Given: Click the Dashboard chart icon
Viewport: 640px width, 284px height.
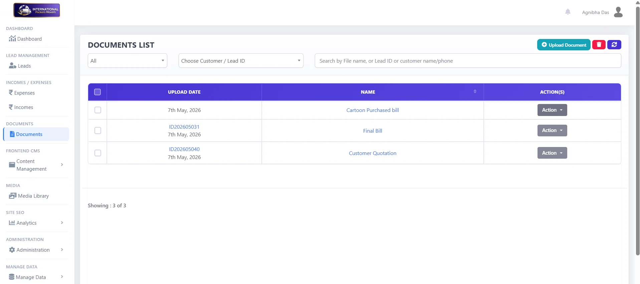Looking at the screenshot, I should 12,39.
